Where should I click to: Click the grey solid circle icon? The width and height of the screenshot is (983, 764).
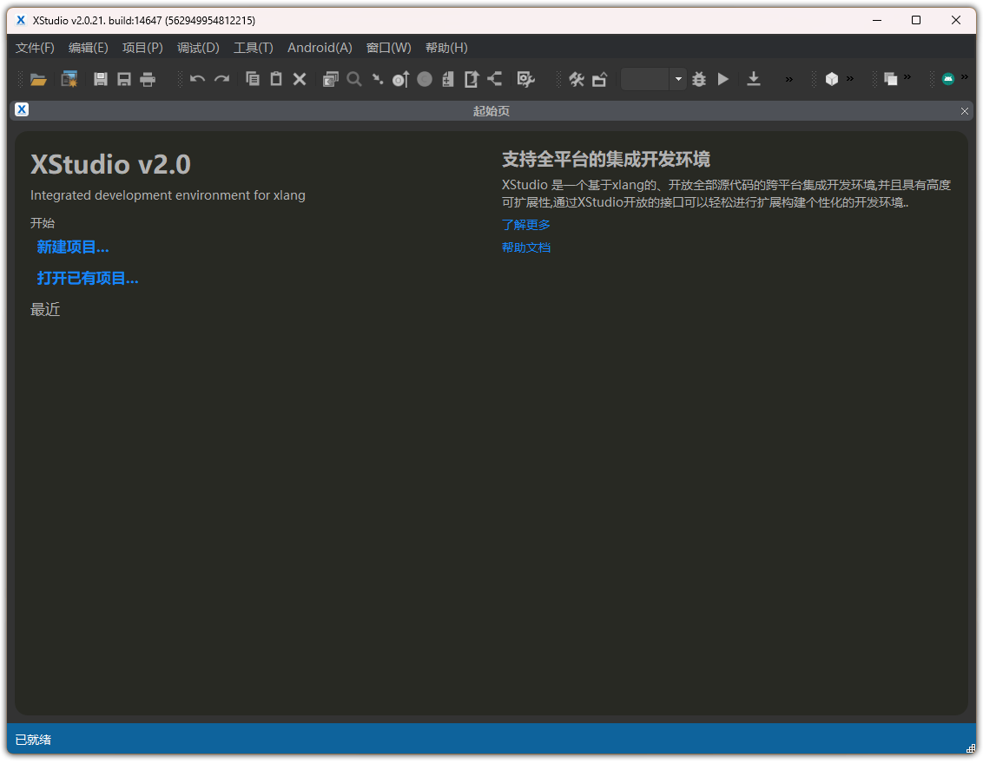pos(425,79)
